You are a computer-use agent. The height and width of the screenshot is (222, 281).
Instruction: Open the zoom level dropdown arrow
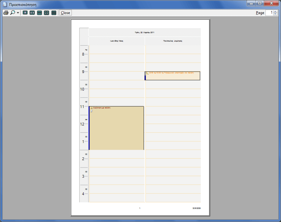(x=18, y=13)
